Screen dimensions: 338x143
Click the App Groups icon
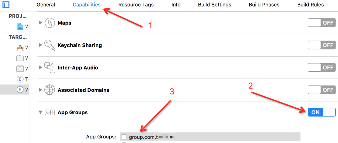(50, 112)
